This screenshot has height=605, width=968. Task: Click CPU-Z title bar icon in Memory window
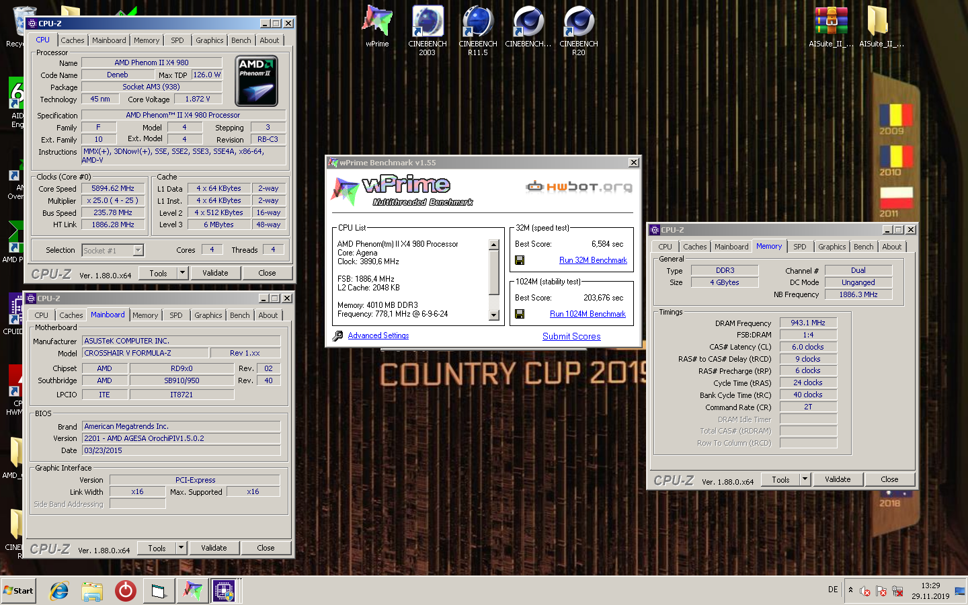[655, 230]
